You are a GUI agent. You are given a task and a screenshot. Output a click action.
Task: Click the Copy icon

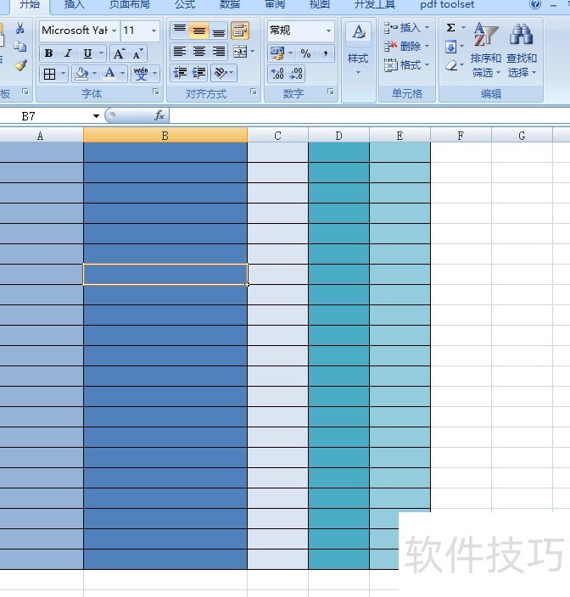tap(20, 47)
